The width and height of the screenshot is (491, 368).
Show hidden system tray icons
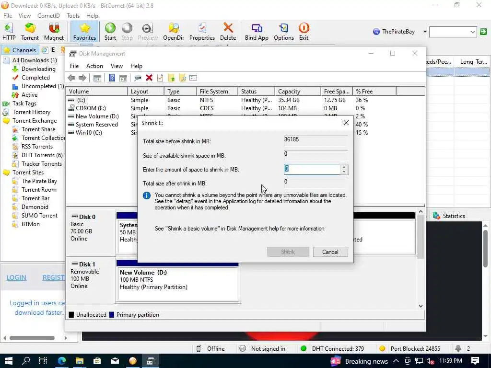coord(396,361)
